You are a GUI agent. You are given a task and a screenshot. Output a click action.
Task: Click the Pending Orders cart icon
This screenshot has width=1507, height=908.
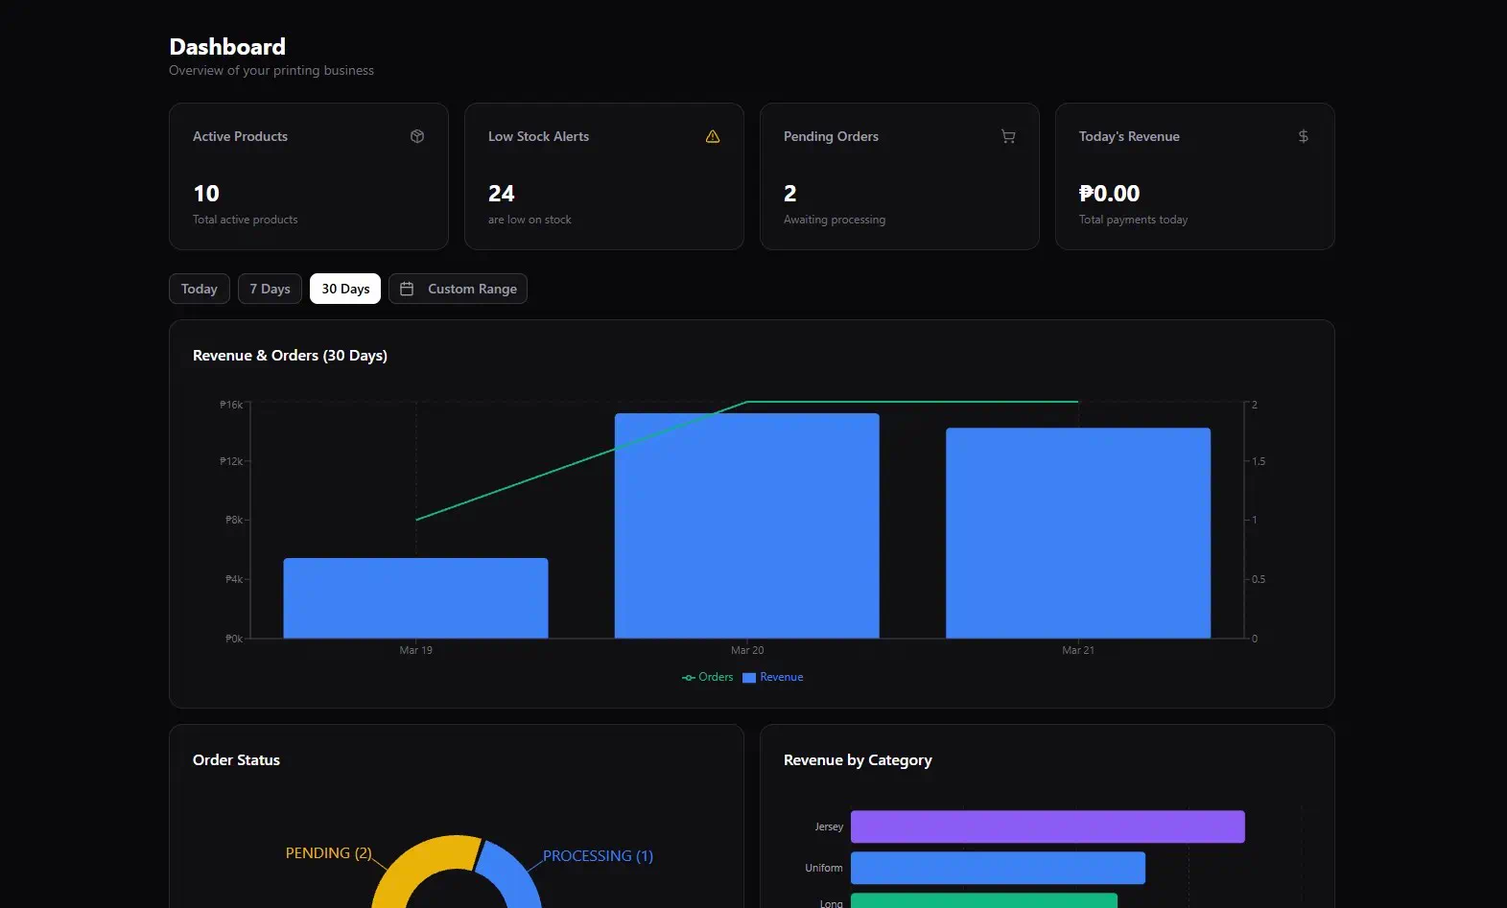[1008, 136]
